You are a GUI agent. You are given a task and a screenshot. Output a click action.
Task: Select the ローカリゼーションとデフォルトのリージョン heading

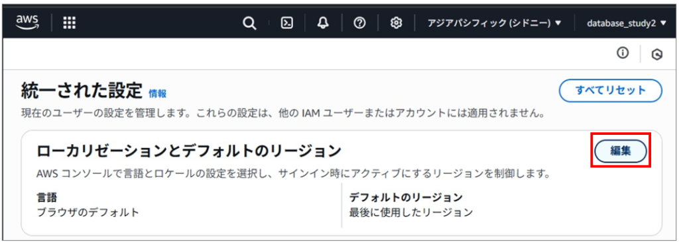189,151
